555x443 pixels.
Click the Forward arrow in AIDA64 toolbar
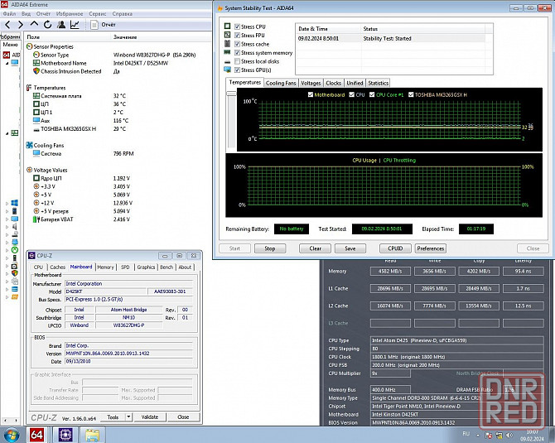[x=21, y=25]
